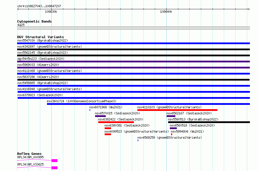
Task: Select the purple bar under nsv5969033
Action: click(x=133, y=68)
